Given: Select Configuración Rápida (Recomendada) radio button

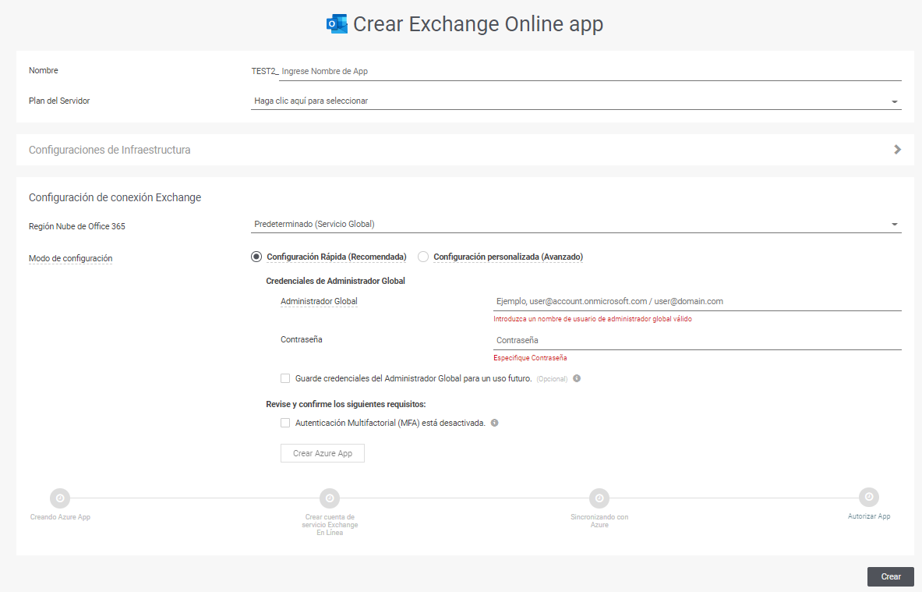Looking at the screenshot, I should [256, 257].
